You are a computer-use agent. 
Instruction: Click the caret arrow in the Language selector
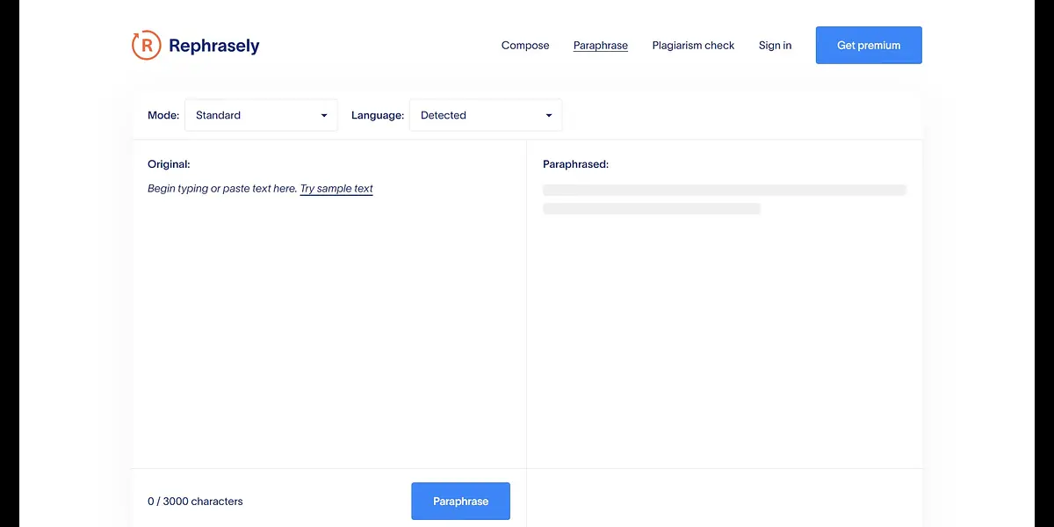click(549, 116)
